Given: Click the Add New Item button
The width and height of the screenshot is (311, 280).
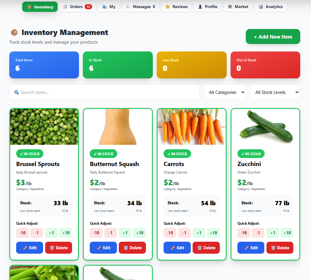Looking at the screenshot, I should 273,37.
